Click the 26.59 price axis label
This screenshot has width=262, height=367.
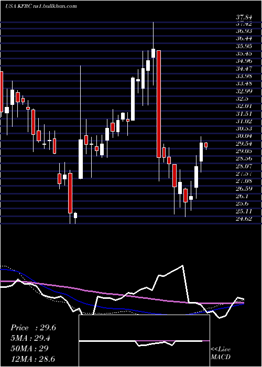pyautogui.click(x=244, y=188)
